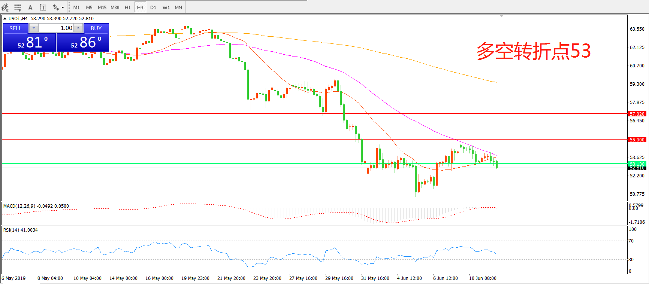Click the chart shift marker triangle
The height and width of the screenshot is (284, 649).
(x=501, y=16)
